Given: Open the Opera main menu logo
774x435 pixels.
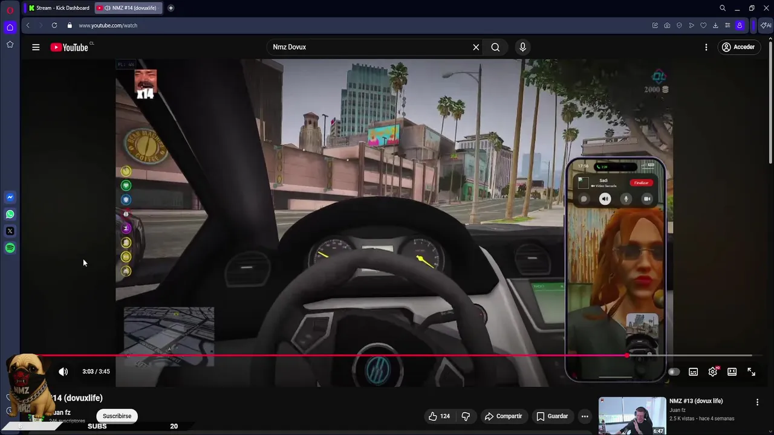Looking at the screenshot, I should point(10,10).
